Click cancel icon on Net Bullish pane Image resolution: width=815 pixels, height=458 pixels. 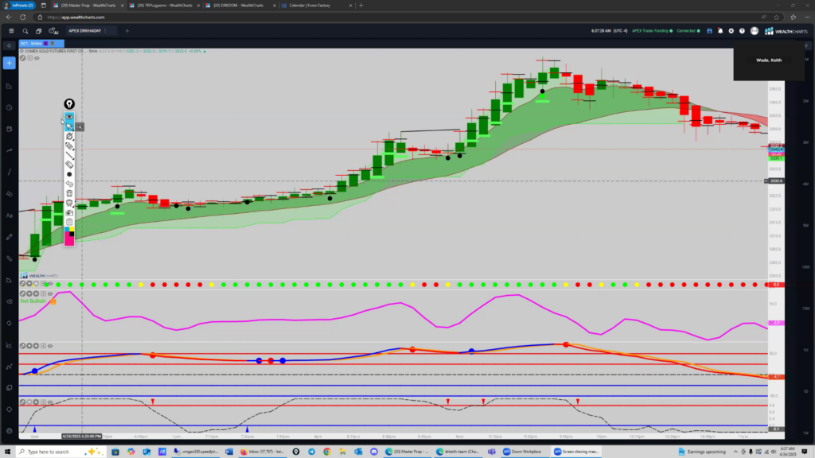[x=22, y=294]
